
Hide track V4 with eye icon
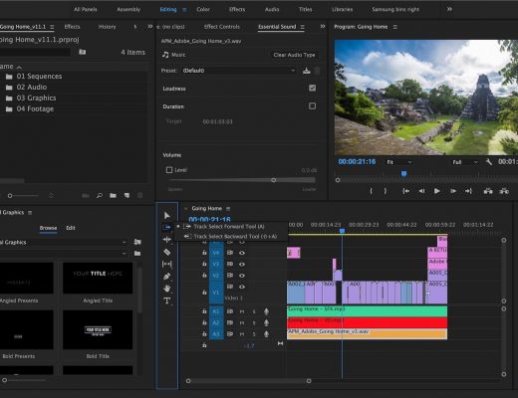pyautogui.click(x=242, y=253)
